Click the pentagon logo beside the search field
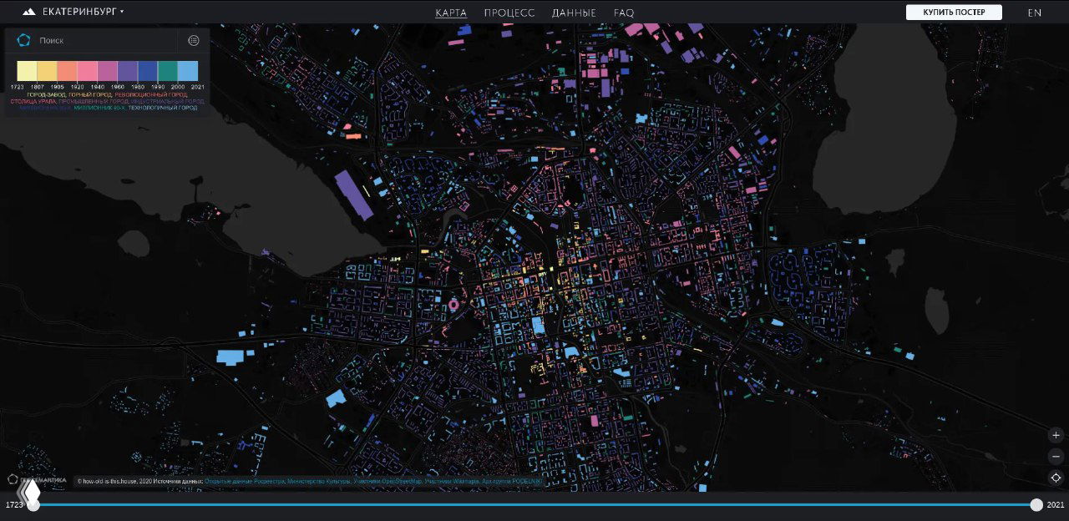This screenshot has height=521, width=1069. point(23,40)
